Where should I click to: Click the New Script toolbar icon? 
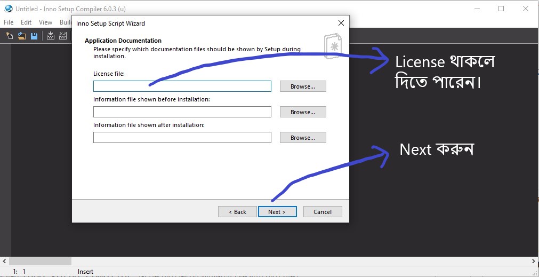(x=9, y=36)
